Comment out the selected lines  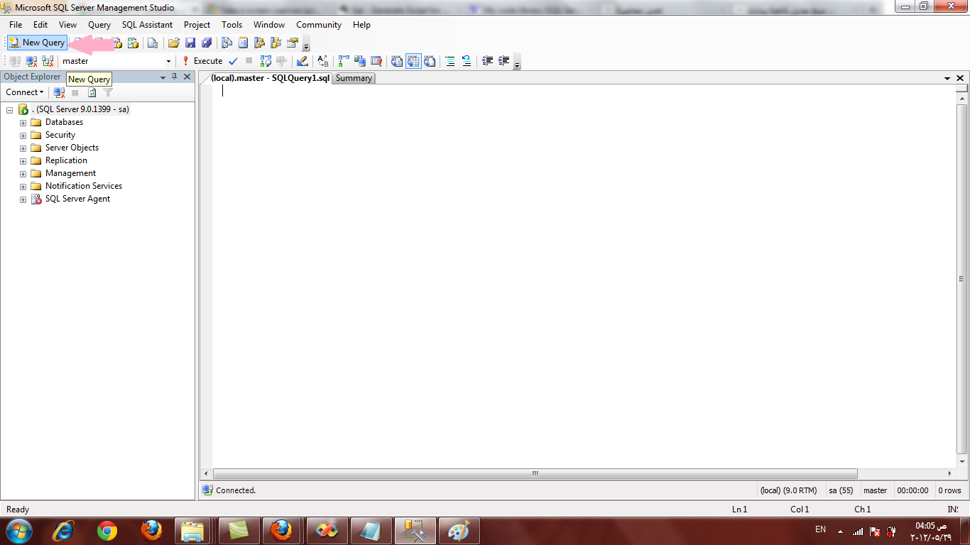click(450, 61)
